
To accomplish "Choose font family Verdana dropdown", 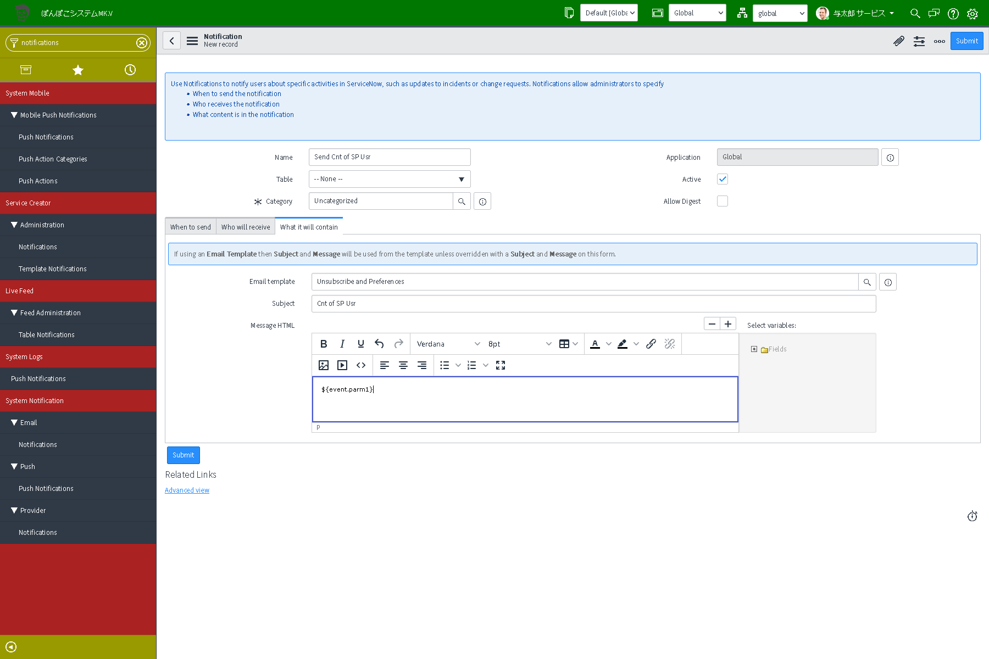I will (448, 344).
